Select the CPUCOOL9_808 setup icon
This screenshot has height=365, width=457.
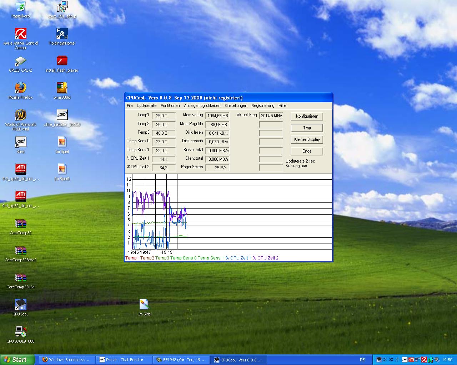pos(20,335)
